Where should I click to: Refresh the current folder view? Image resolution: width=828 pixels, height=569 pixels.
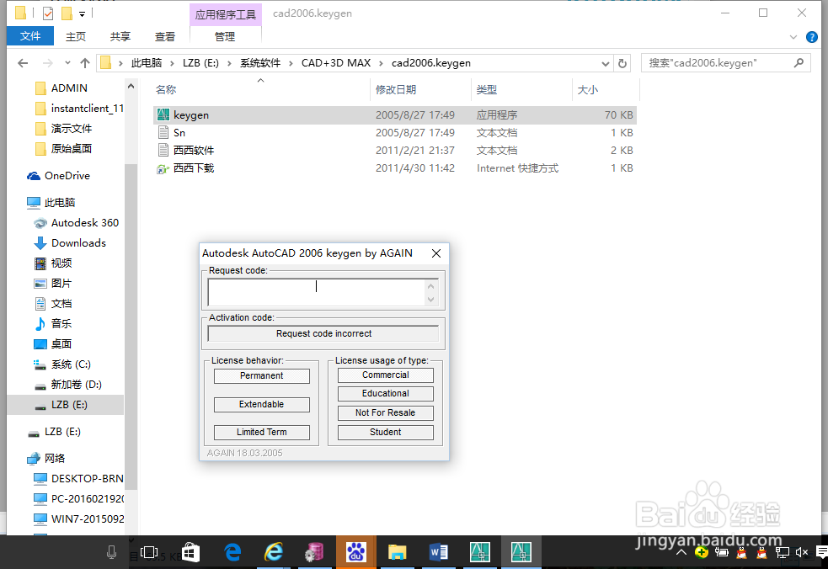621,62
